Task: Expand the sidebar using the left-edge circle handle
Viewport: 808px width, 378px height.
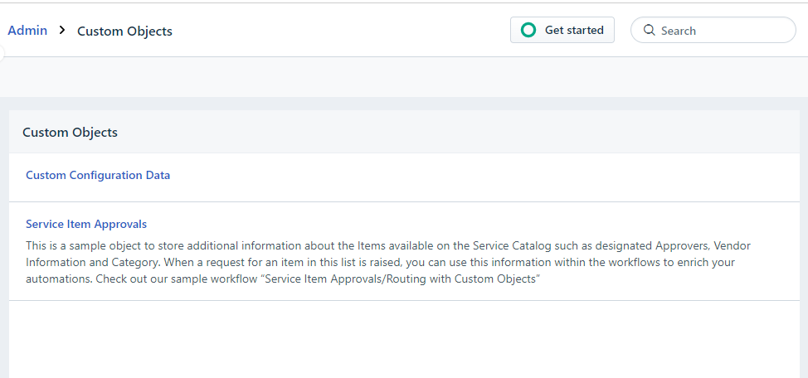Action: tap(1, 52)
